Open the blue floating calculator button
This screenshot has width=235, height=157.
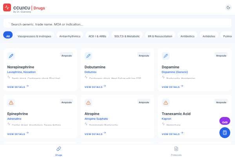point(224,133)
